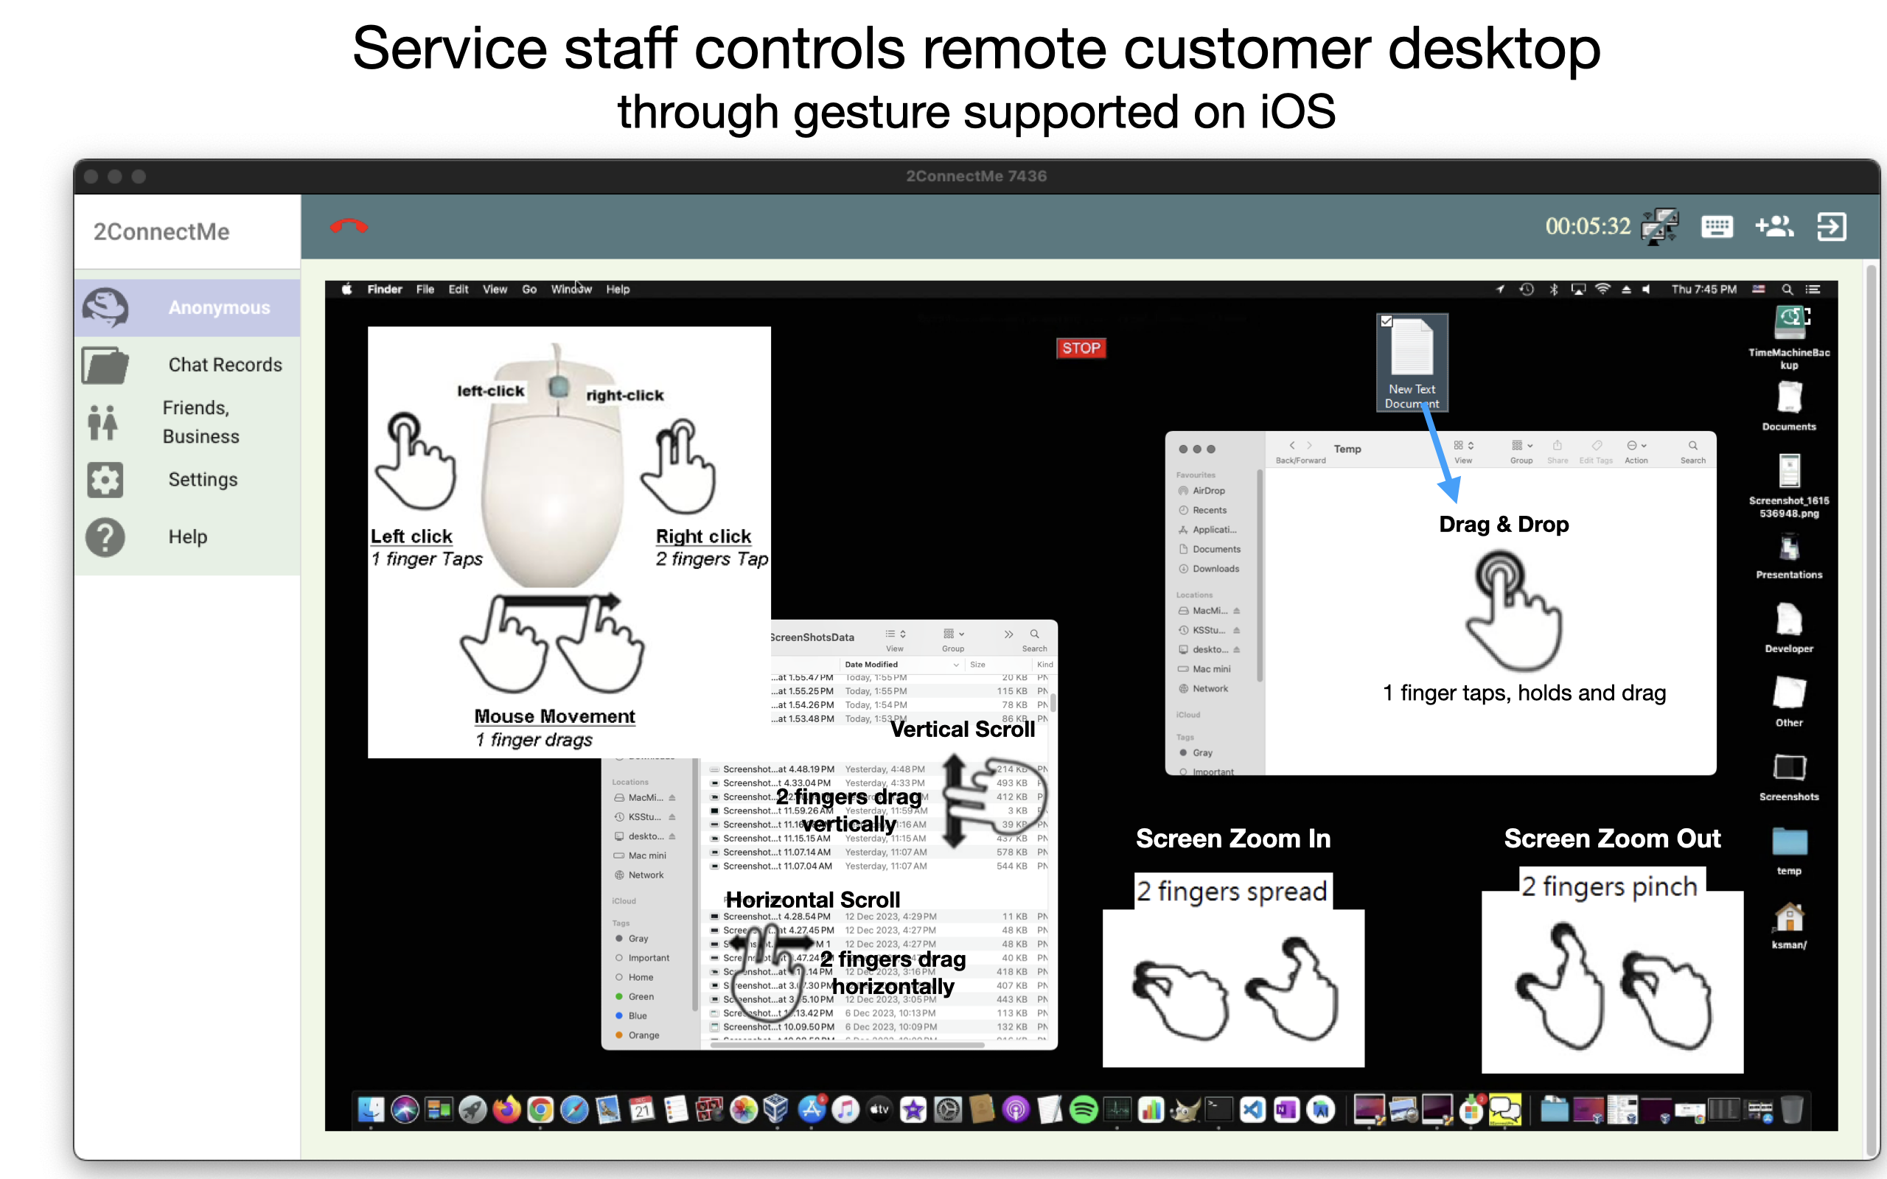Open the remote Apple menu
This screenshot has width=1887, height=1179.
coord(347,290)
